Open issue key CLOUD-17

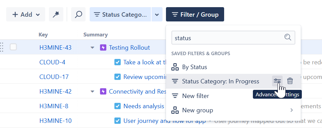coord(54,77)
